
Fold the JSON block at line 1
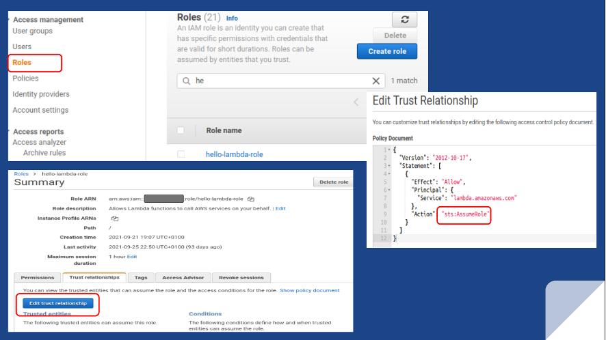pyautogui.click(x=389, y=150)
